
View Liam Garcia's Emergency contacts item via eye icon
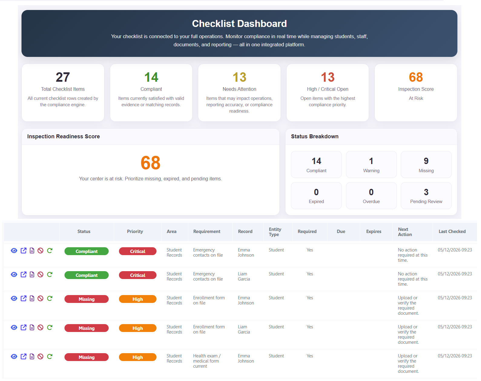(x=14, y=274)
